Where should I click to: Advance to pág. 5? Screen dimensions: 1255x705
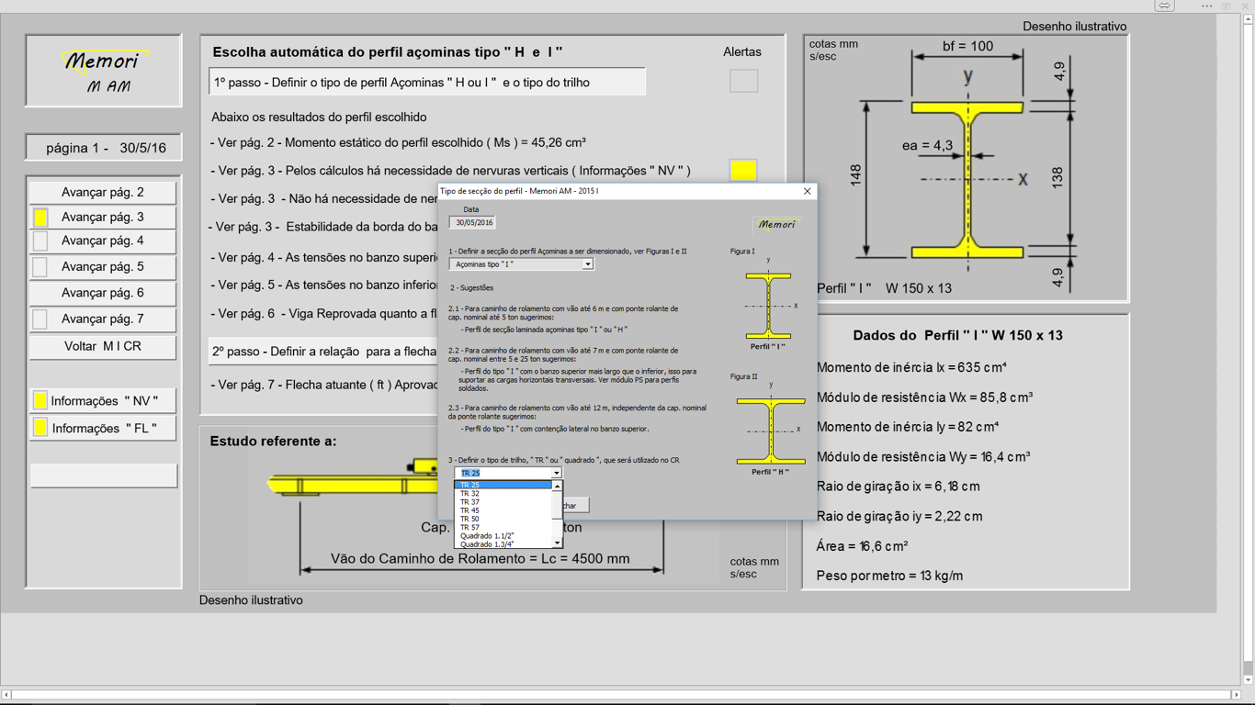point(103,266)
